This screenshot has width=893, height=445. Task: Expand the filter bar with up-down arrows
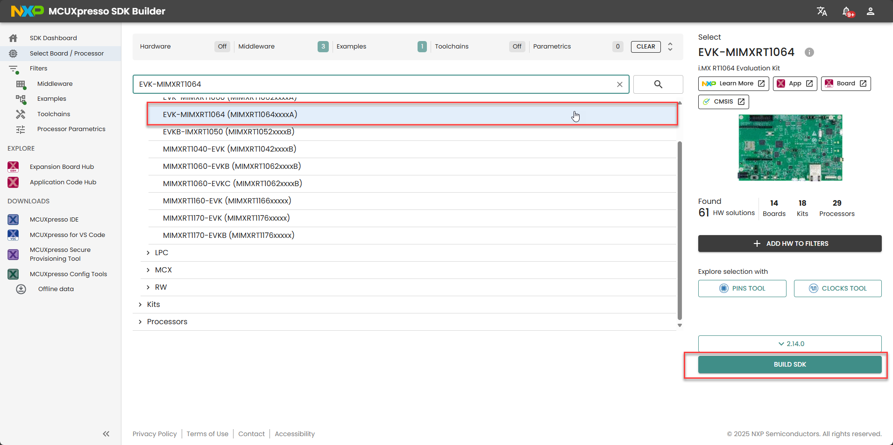670,47
